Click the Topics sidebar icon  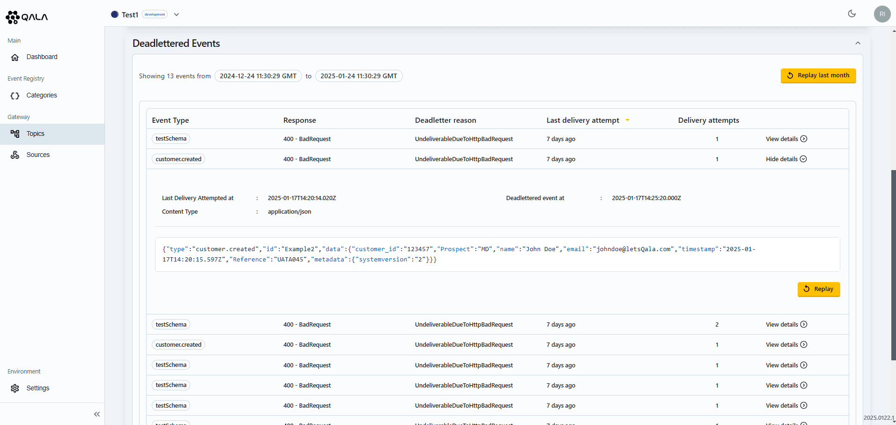tap(15, 134)
